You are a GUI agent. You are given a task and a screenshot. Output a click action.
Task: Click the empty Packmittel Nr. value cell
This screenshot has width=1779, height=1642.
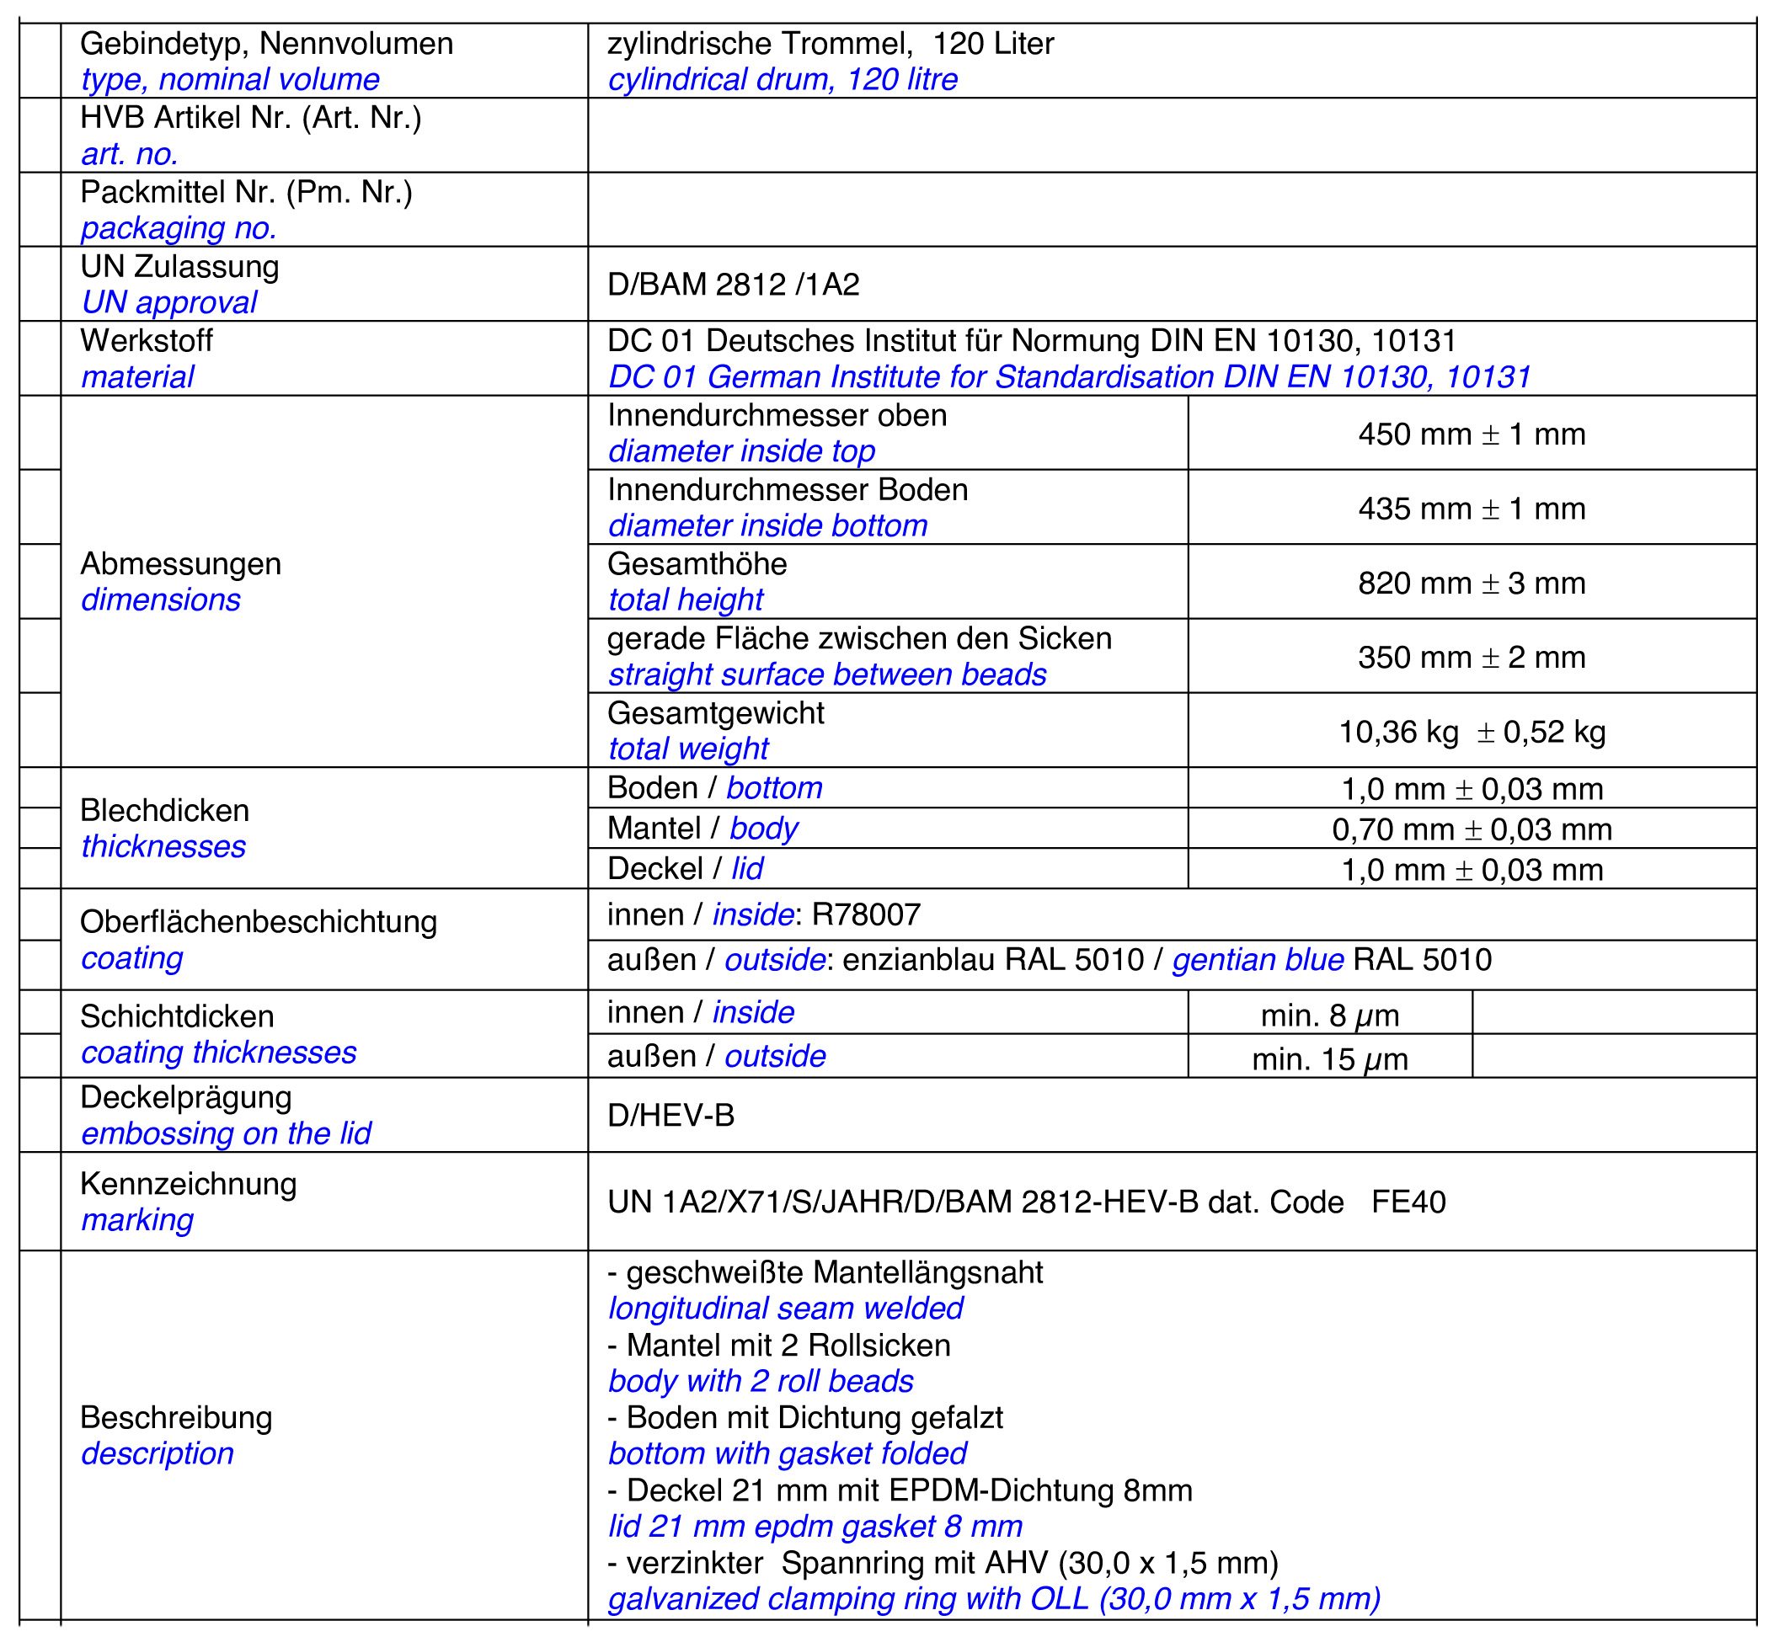point(1171,210)
